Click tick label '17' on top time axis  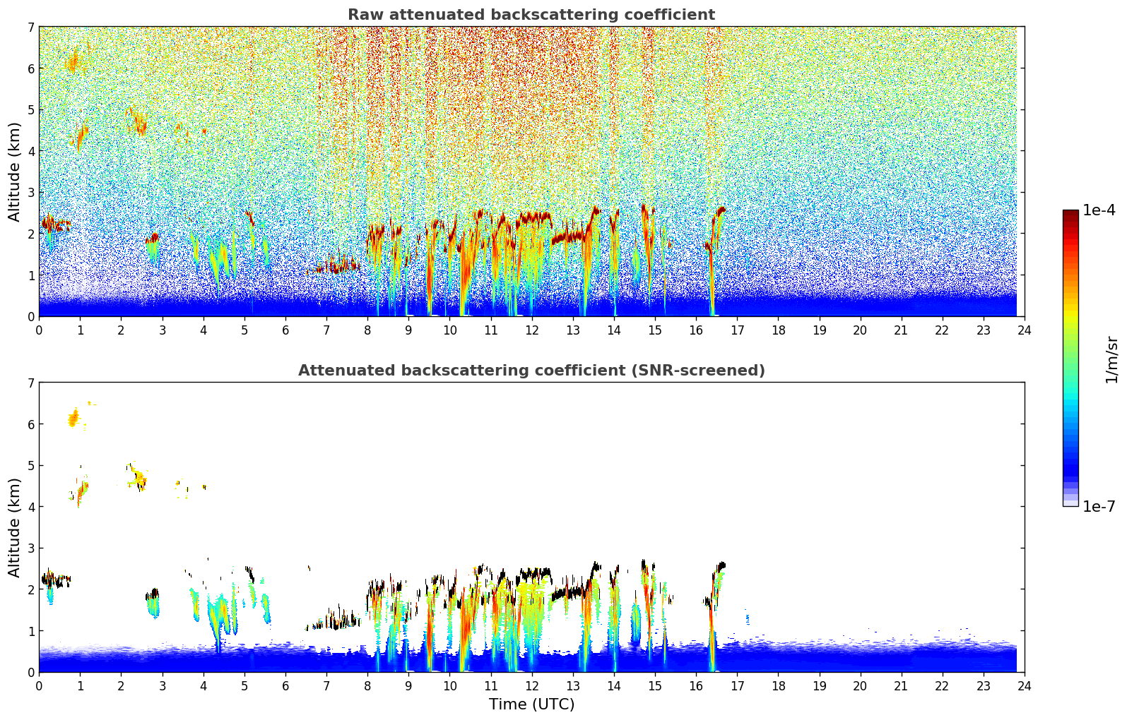pyautogui.click(x=737, y=330)
